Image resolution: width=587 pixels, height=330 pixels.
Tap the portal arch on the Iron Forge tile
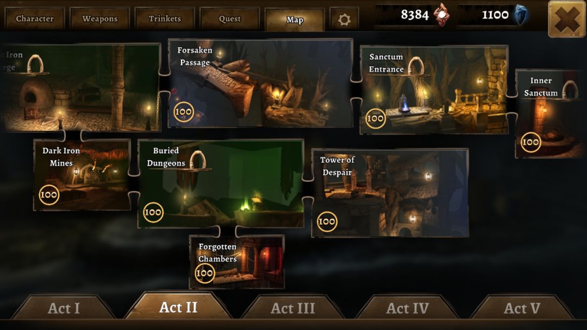(x=35, y=64)
